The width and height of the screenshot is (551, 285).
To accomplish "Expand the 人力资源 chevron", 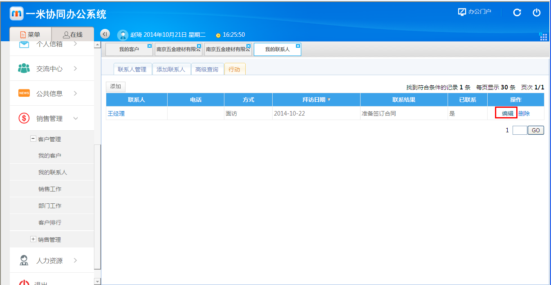I will 75,260.
